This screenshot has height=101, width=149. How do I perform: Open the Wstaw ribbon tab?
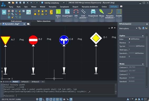pos(34,7)
